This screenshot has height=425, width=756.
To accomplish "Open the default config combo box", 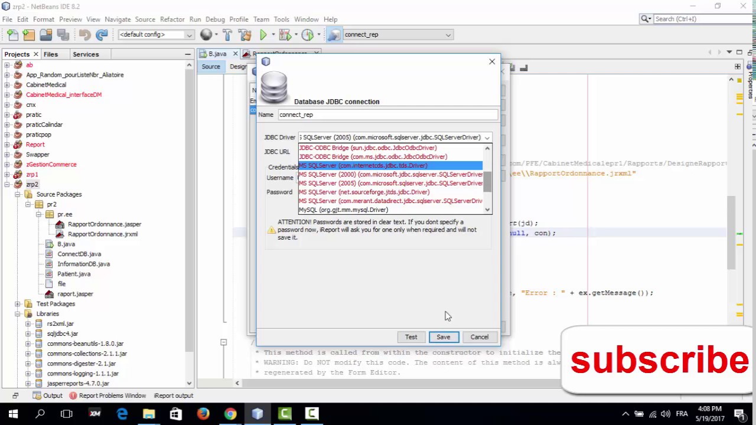I will click(156, 35).
